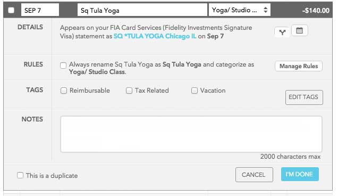
Task: Enable the always rename rule checkbox
Action: 63,66
